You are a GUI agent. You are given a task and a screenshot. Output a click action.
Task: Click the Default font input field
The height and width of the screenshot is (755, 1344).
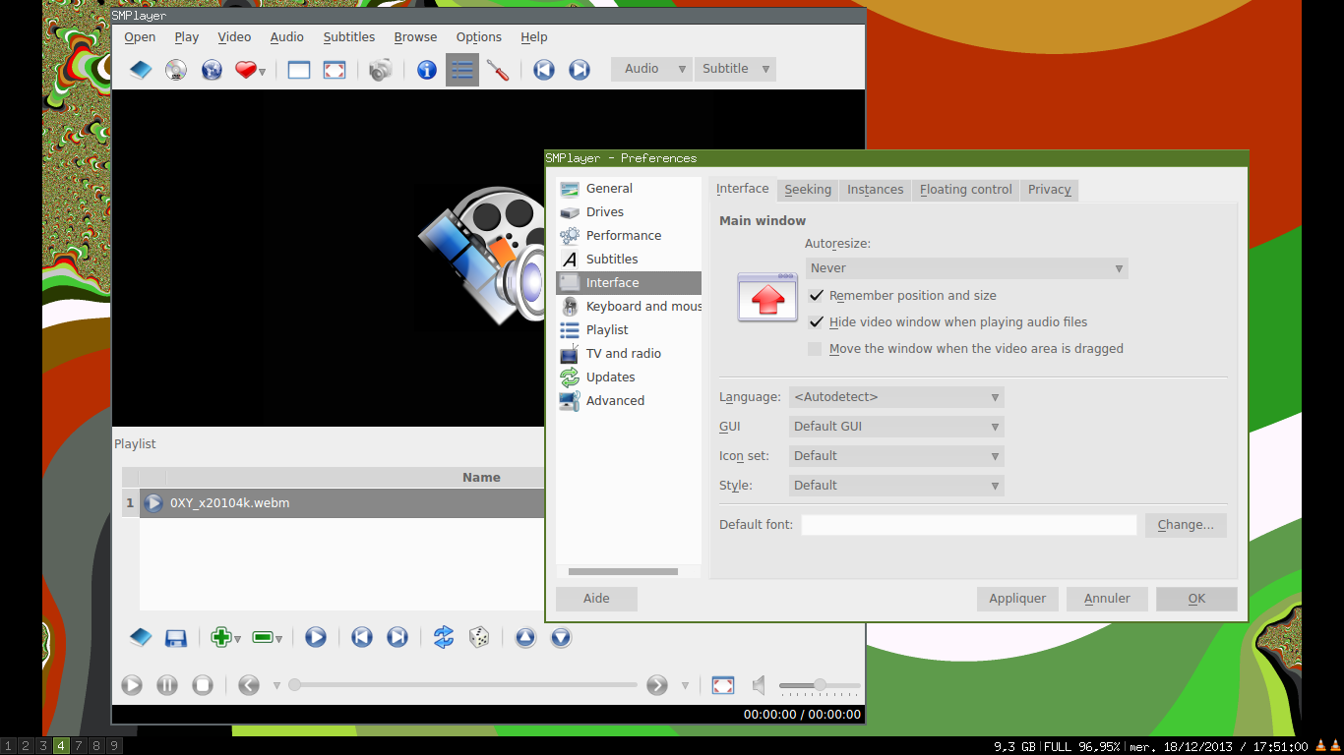(969, 525)
